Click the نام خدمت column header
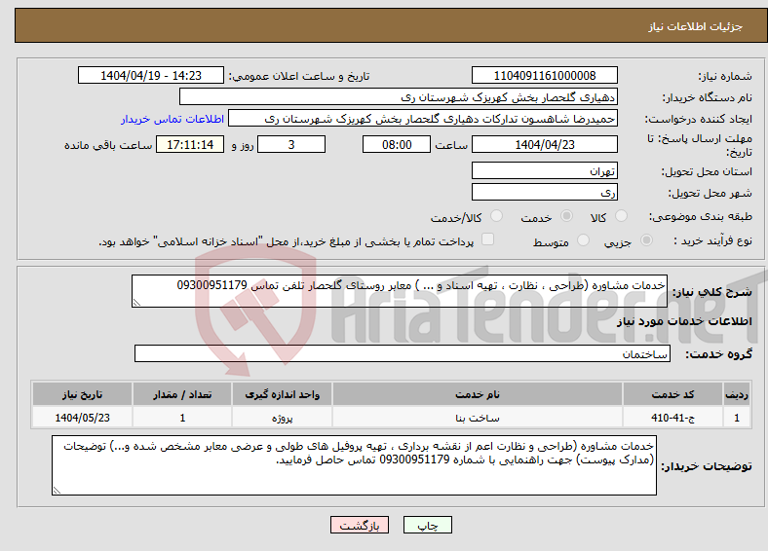768x551 pixels. pos(477,394)
